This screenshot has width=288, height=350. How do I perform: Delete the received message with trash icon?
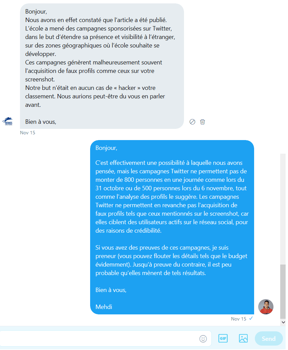[x=202, y=122]
